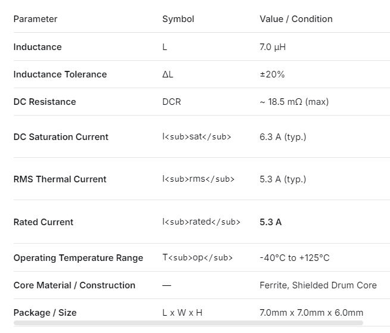Click the ±20% tolerance value
390x333 pixels.
(272, 74)
